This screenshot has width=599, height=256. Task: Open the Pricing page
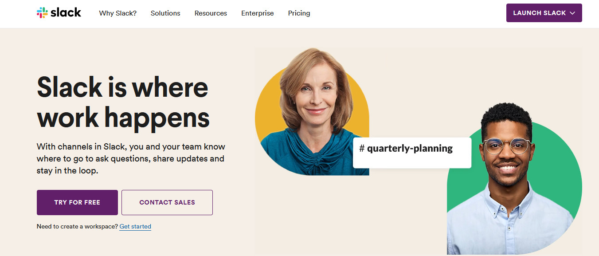coord(299,13)
